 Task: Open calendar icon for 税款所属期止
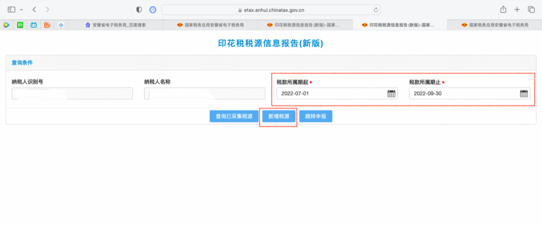pyautogui.click(x=524, y=94)
